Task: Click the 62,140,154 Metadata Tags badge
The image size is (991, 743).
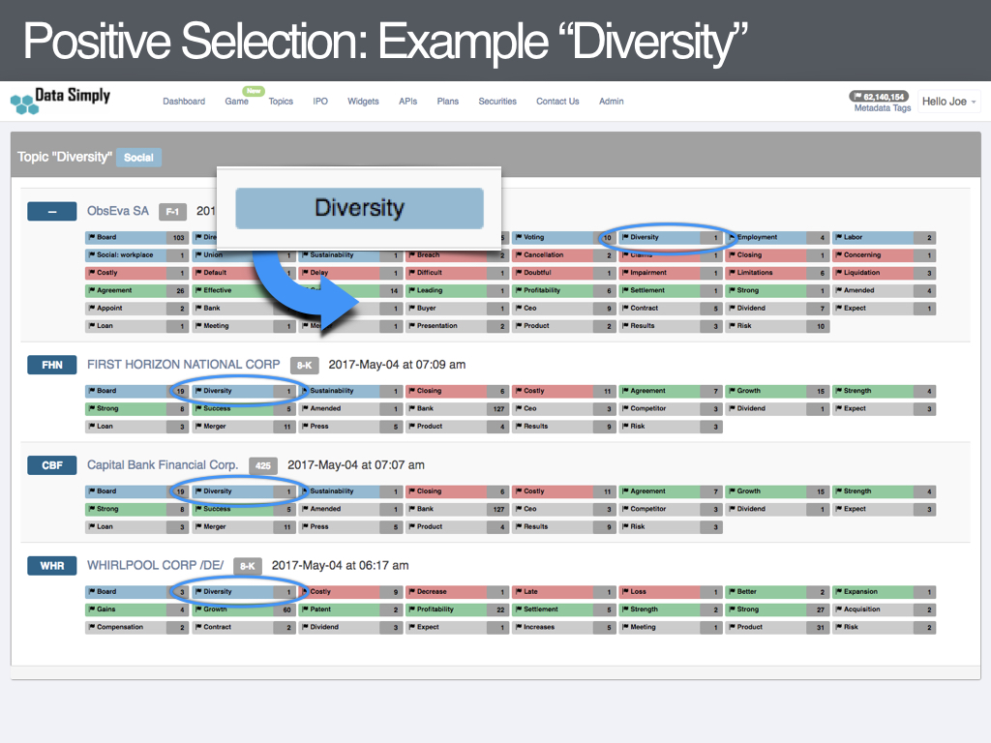Action: 879,97
